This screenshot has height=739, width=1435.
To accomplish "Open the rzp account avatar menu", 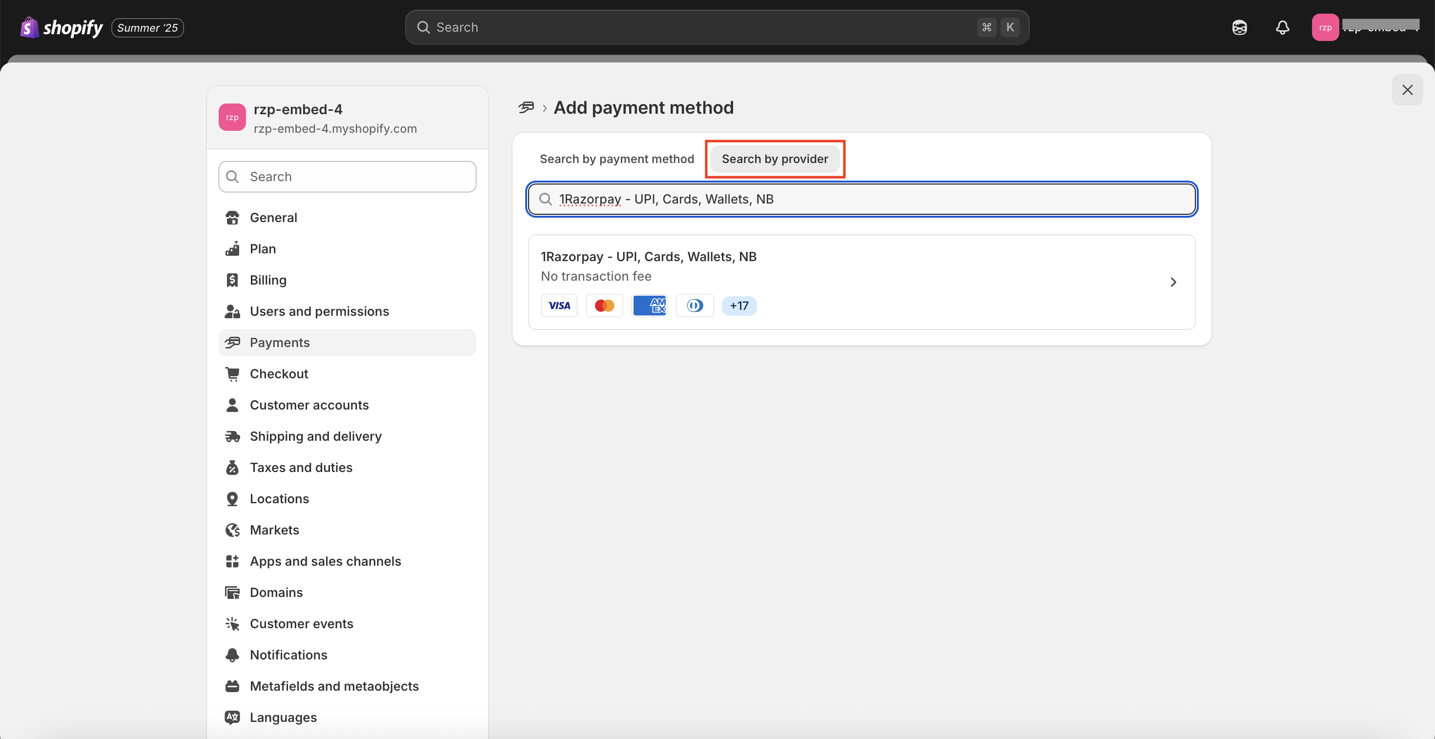I will 1325,27.
